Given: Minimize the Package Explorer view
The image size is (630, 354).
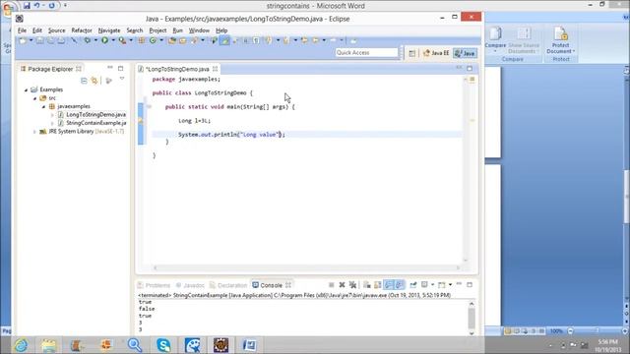Looking at the screenshot, I should (110, 68).
